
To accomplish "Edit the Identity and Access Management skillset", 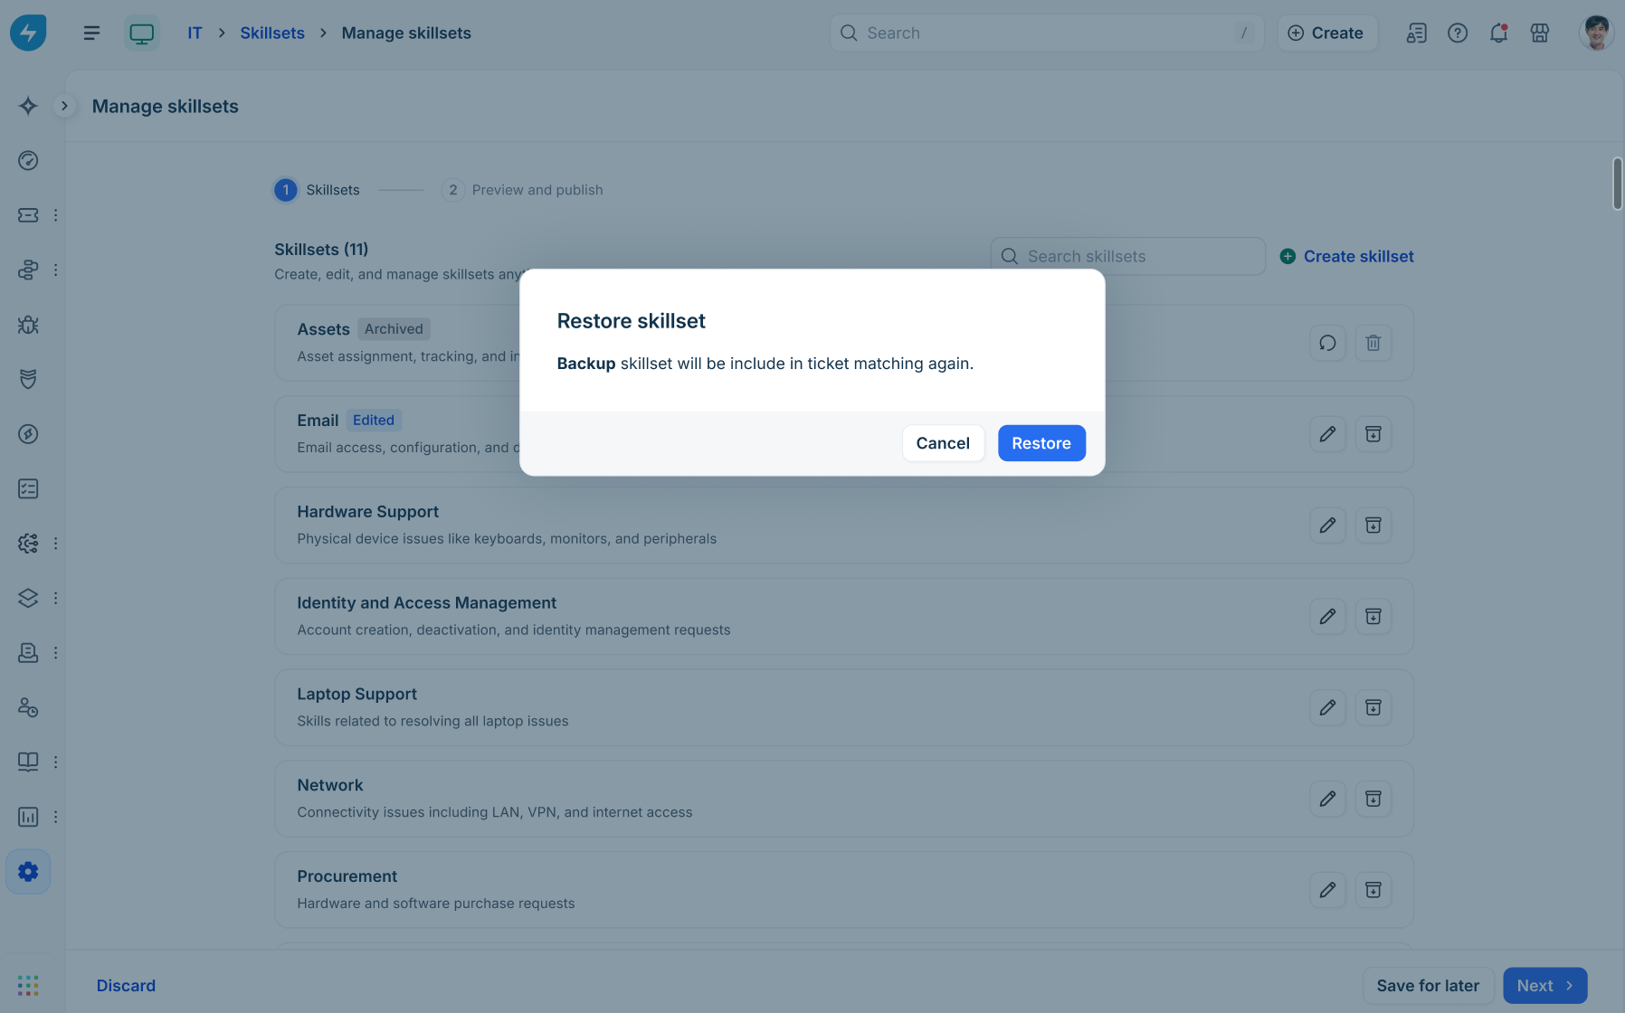I will 1327,617.
